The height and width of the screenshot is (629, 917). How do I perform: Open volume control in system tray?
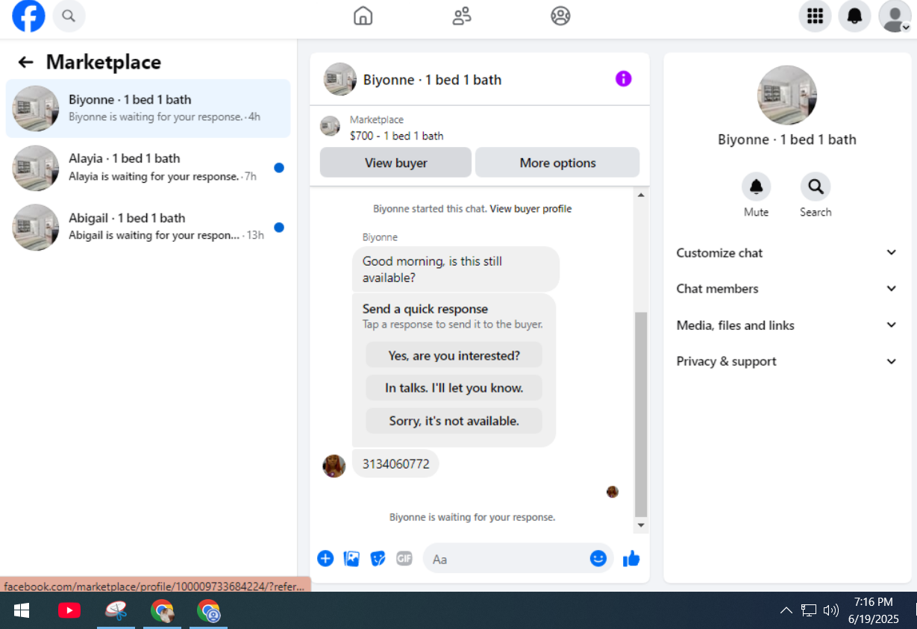pos(830,610)
